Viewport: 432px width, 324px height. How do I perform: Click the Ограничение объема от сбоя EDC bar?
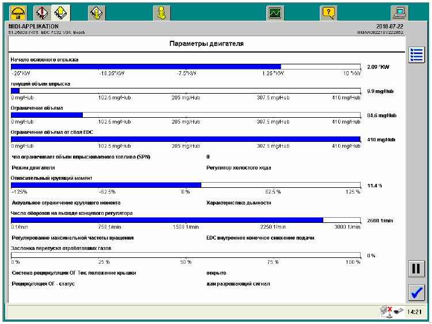pyautogui.click(x=186, y=140)
